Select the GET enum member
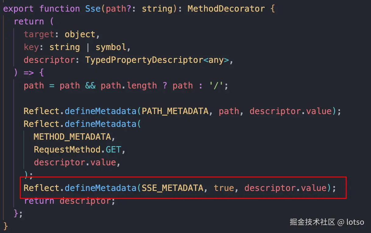 113,149
